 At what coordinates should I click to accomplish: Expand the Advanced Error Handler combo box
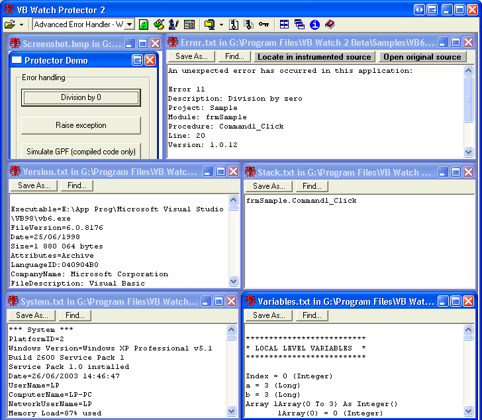click(x=130, y=25)
